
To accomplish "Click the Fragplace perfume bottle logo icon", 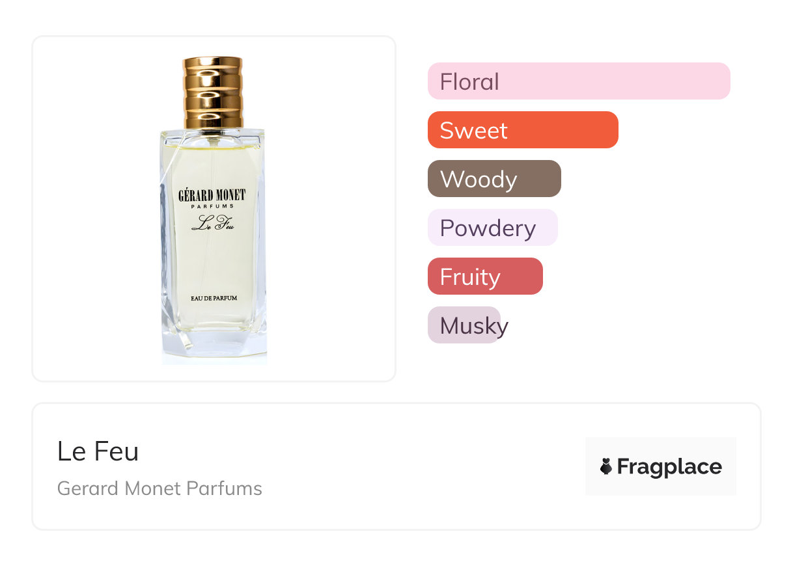I will pyautogui.click(x=606, y=466).
